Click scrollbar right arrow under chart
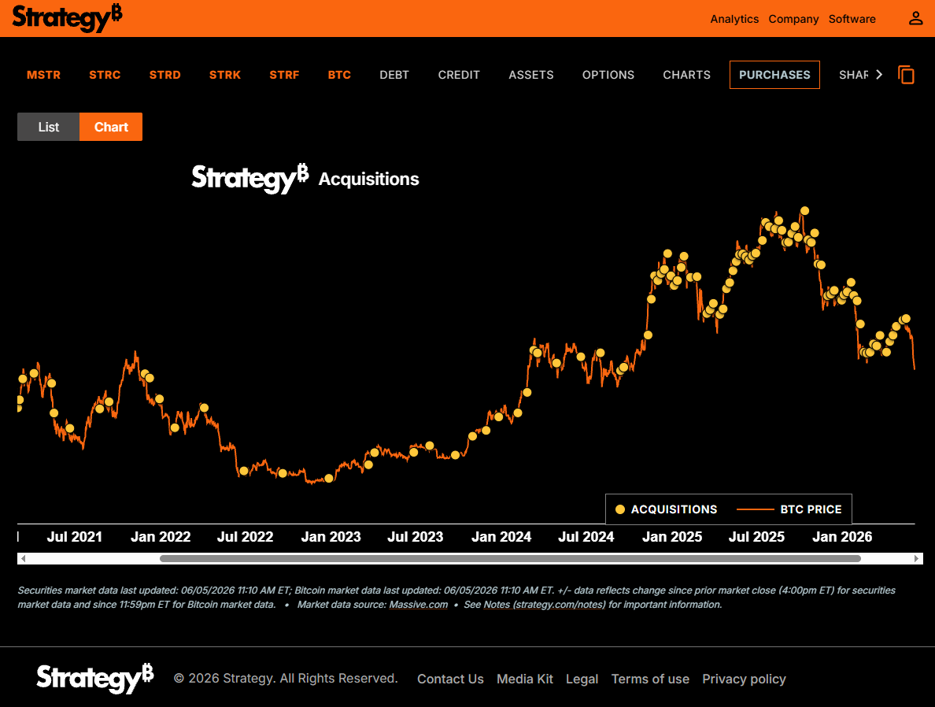Image resolution: width=935 pixels, height=707 pixels. point(917,558)
